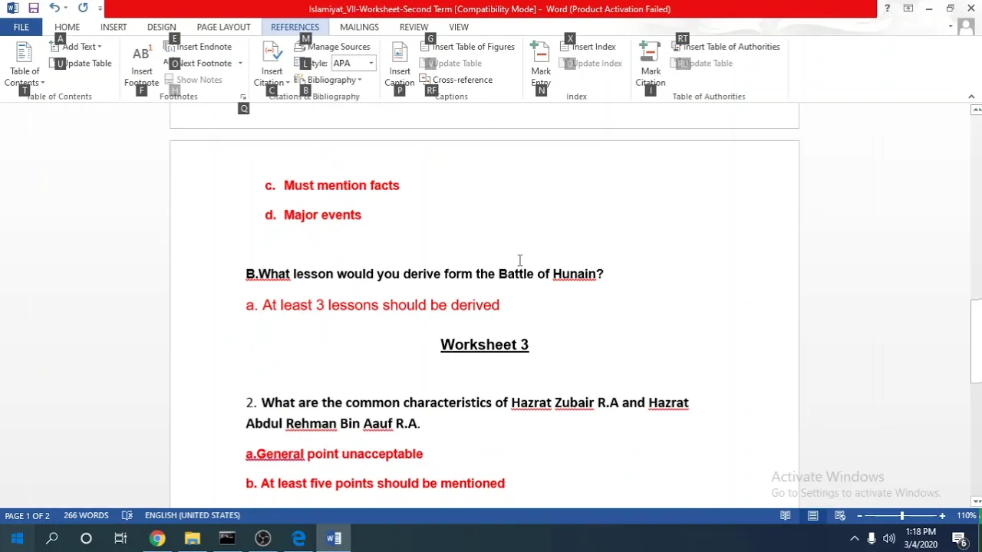Screen dimensions: 982x552
Task: Open Microsoft Edge from taskbar
Action: pos(298,538)
